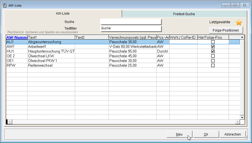
Task: Click Hauptuntersuchung TÜV GT cell
Action: tap(51, 51)
